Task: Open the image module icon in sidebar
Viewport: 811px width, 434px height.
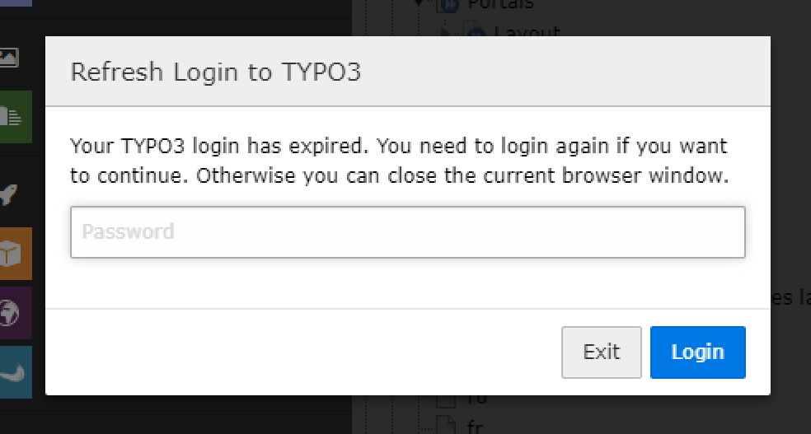Action: (9, 58)
